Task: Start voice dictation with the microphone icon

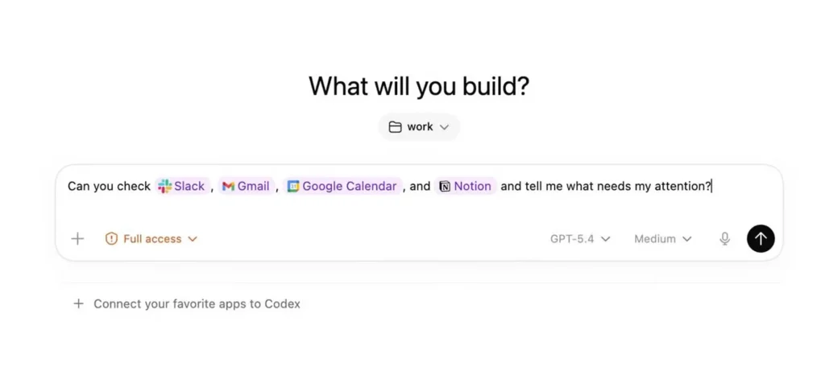Action: pyautogui.click(x=725, y=238)
